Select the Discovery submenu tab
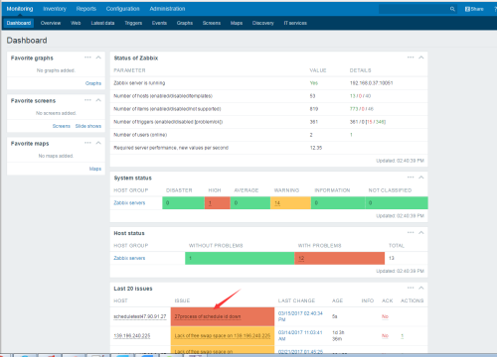Image resolution: width=497 pixels, height=357 pixels. (263, 23)
